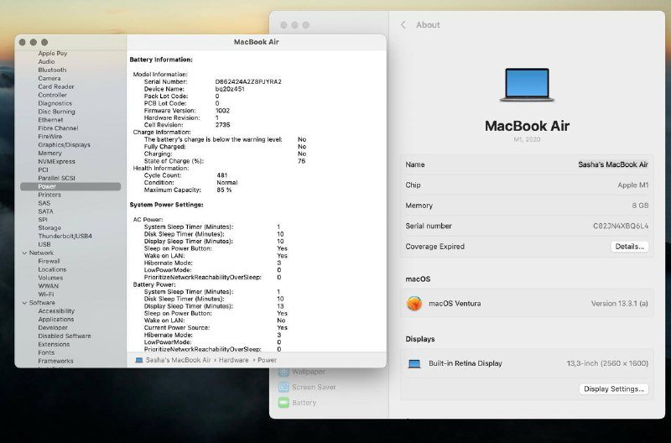
Task: Open Display Settings button
Action: click(614, 389)
